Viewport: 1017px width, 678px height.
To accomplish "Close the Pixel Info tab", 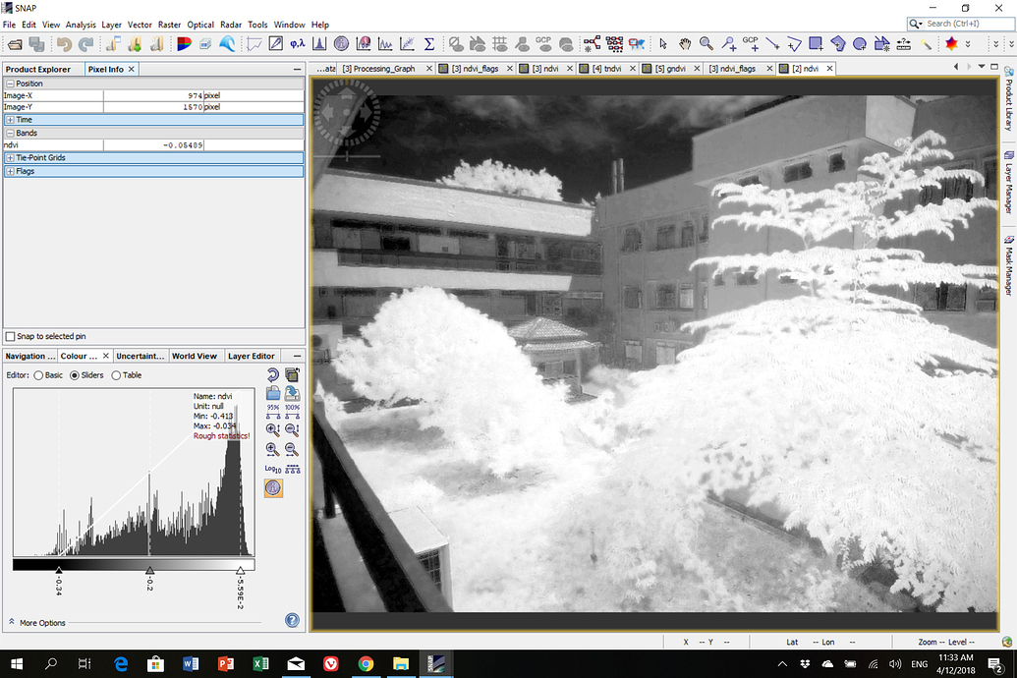I will pyautogui.click(x=131, y=69).
